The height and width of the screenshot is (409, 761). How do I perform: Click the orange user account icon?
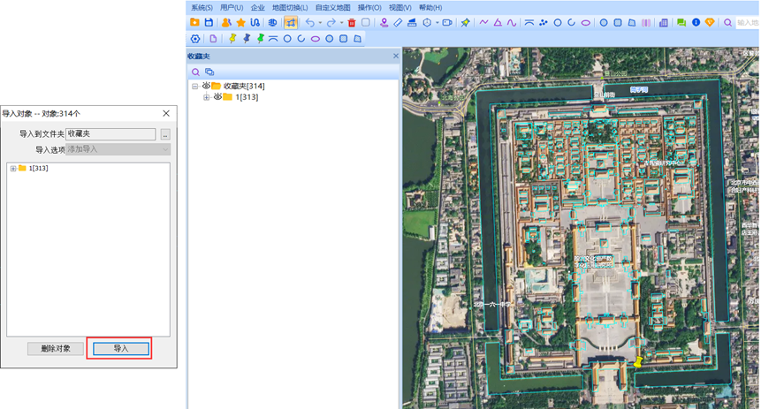[226, 22]
